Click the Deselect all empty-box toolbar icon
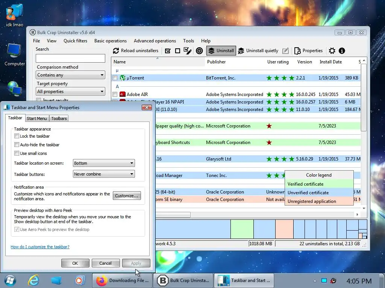Viewport: 385px width, 288px height. coord(177,51)
